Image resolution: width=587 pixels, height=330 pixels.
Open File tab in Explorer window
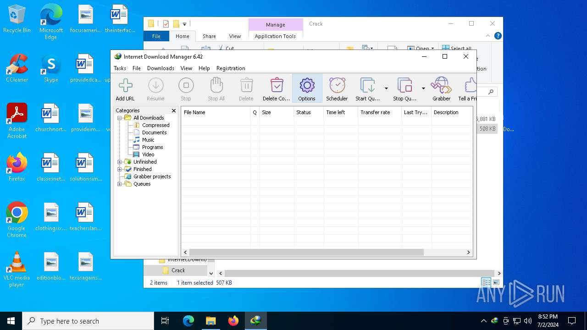[x=156, y=36]
